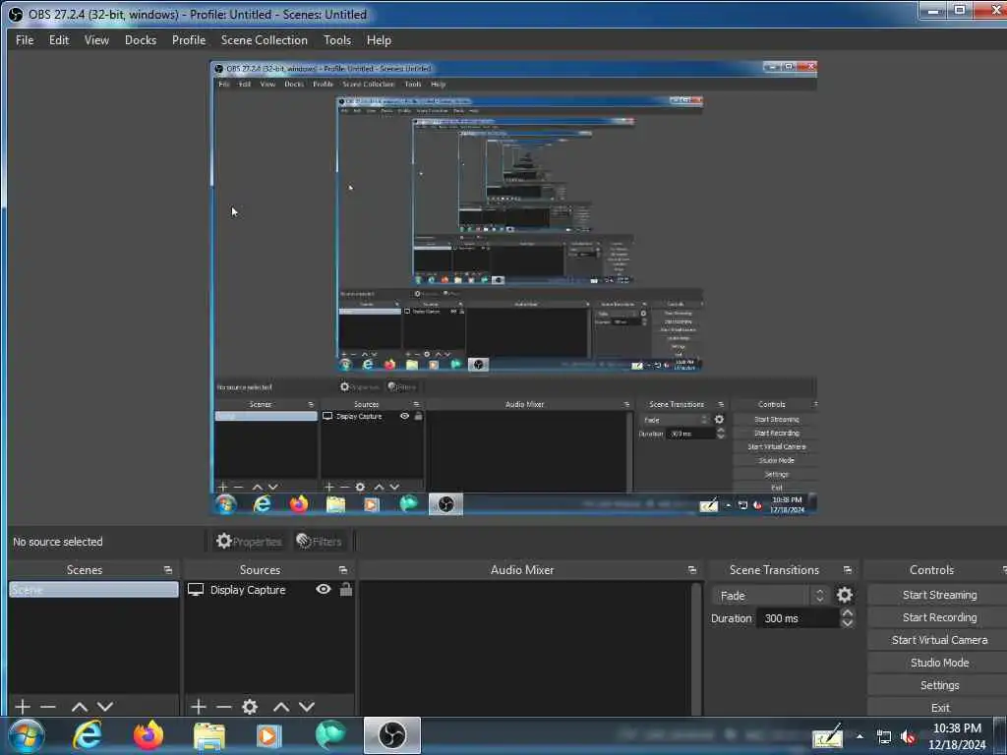Move the source down in the Sources list
This screenshot has height=755, width=1007.
pyautogui.click(x=307, y=707)
